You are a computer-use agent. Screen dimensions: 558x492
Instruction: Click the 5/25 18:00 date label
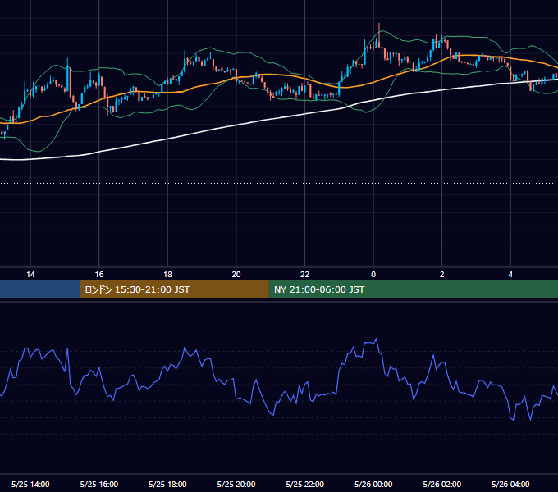click(x=167, y=484)
